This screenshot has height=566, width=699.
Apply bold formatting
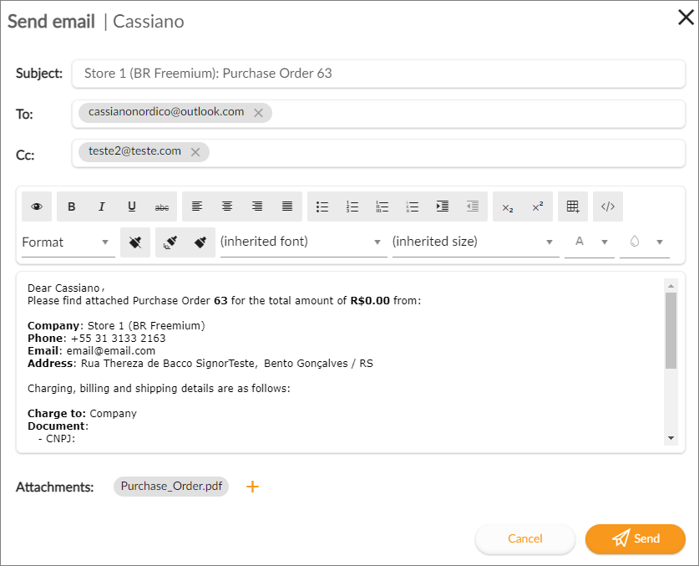pyautogui.click(x=71, y=207)
